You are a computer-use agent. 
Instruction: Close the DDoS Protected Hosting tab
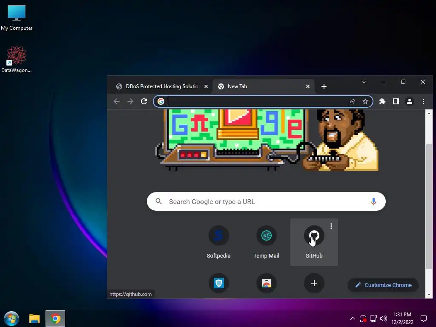pyautogui.click(x=206, y=86)
